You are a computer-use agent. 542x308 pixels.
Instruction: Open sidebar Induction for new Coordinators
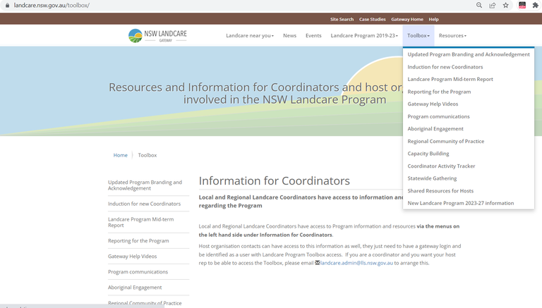tap(144, 204)
